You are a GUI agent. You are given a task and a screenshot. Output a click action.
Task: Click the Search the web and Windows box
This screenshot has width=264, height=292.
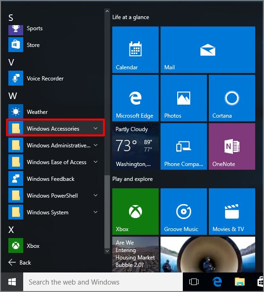point(103,282)
